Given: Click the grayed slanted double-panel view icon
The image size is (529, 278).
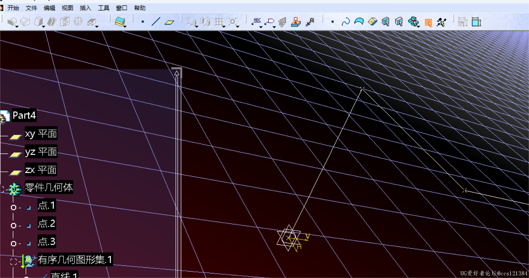Looking at the screenshot, I should click(52, 22).
